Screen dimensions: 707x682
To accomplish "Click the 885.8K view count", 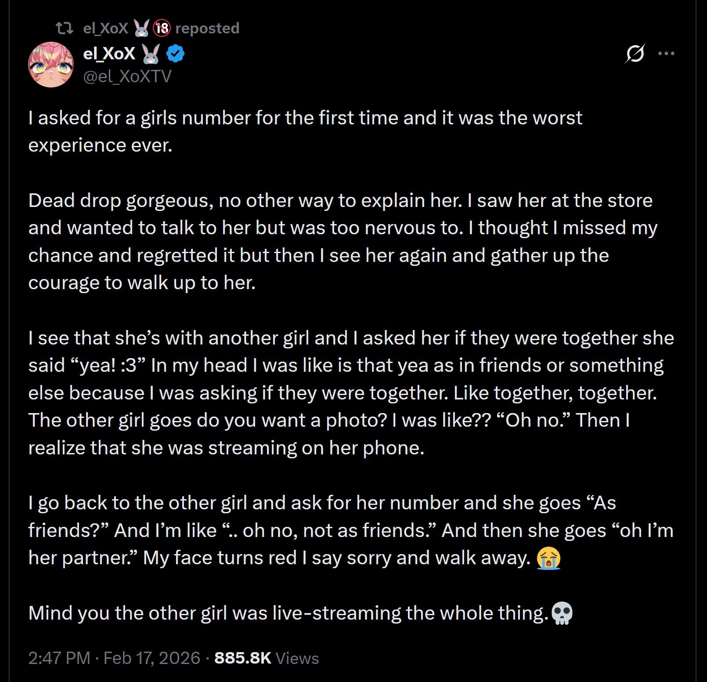I will (242, 658).
